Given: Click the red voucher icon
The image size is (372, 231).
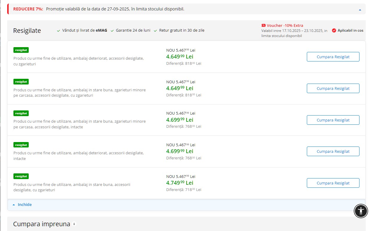Looking at the screenshot, I should 263,25.
